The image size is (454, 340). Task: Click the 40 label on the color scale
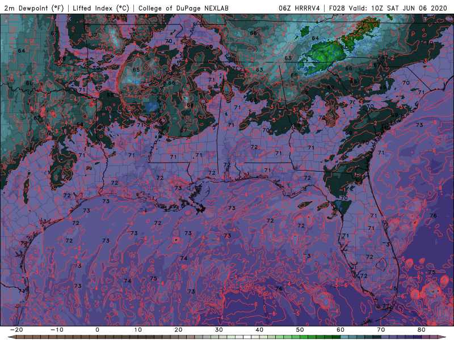coord(259,330)
